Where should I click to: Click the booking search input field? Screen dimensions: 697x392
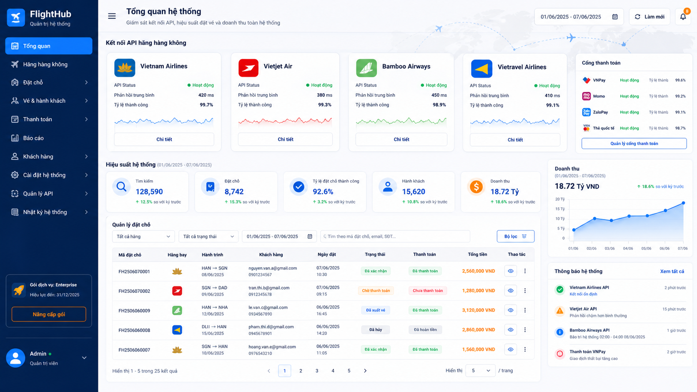click(x=395, y=237)
